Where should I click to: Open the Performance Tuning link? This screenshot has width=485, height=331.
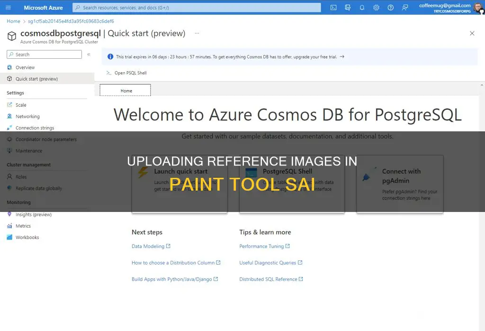pos(264,246)
